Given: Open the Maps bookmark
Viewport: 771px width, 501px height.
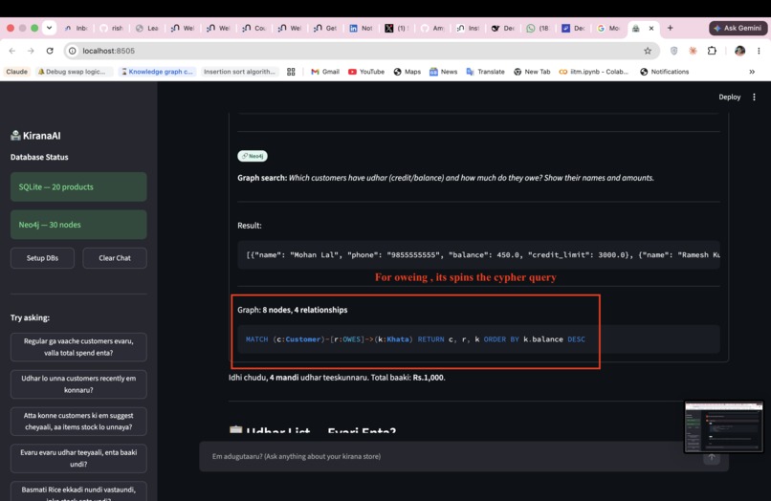Looking at the screenshot, I should [x=408, y=72].
